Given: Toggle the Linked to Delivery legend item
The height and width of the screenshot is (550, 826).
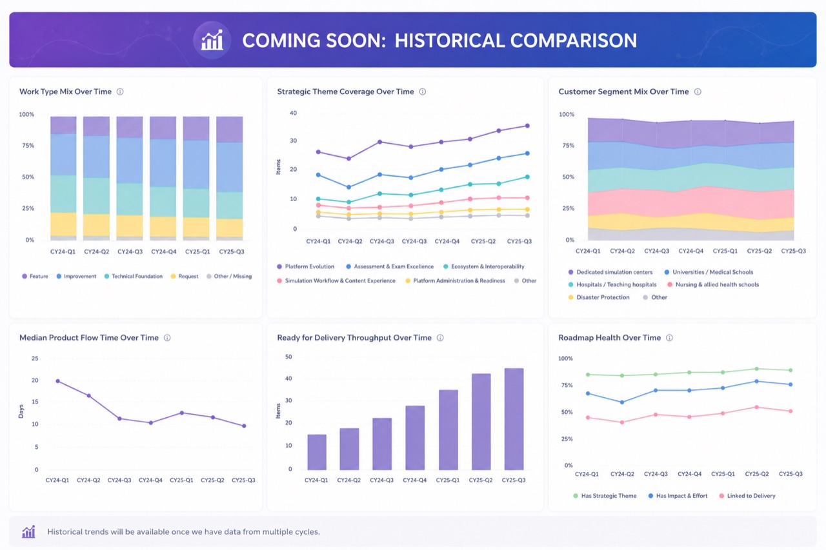Looking at the screenshot, I should tap(746, 496).
